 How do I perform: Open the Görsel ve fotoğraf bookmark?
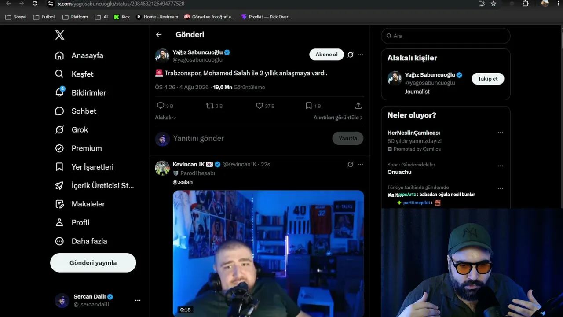[209, 17]
